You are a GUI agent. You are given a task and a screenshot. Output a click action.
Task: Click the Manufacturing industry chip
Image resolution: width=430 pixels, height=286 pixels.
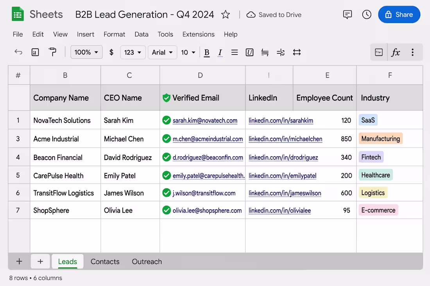click(381, 139)
